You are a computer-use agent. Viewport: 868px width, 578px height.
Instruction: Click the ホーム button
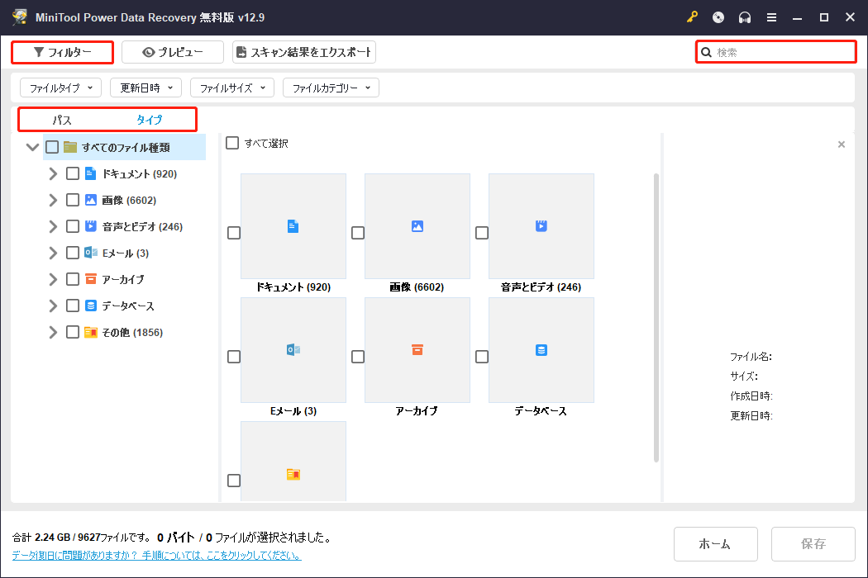[716, 543]
